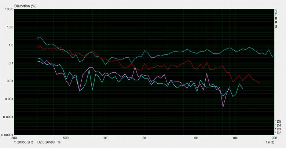Click the D4 legend color marker
Viewport: 286px width, 148px height.
(276, 124)
